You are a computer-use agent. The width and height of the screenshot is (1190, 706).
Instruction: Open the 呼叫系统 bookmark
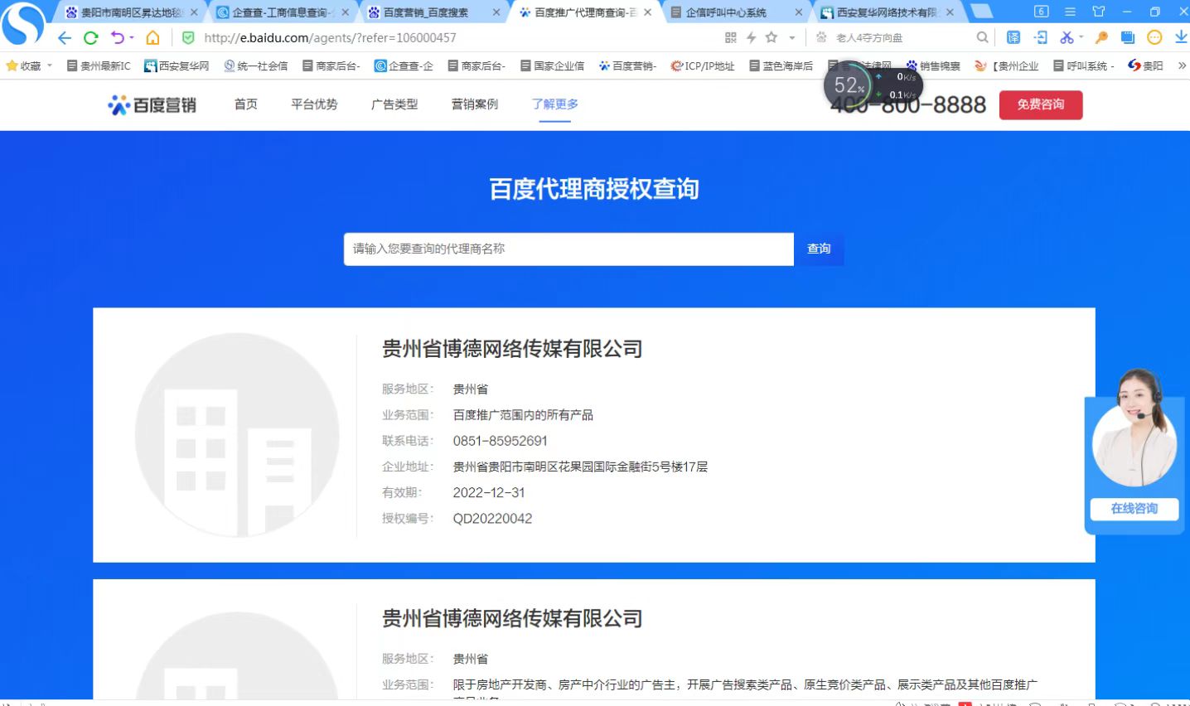click(1084, 65)
